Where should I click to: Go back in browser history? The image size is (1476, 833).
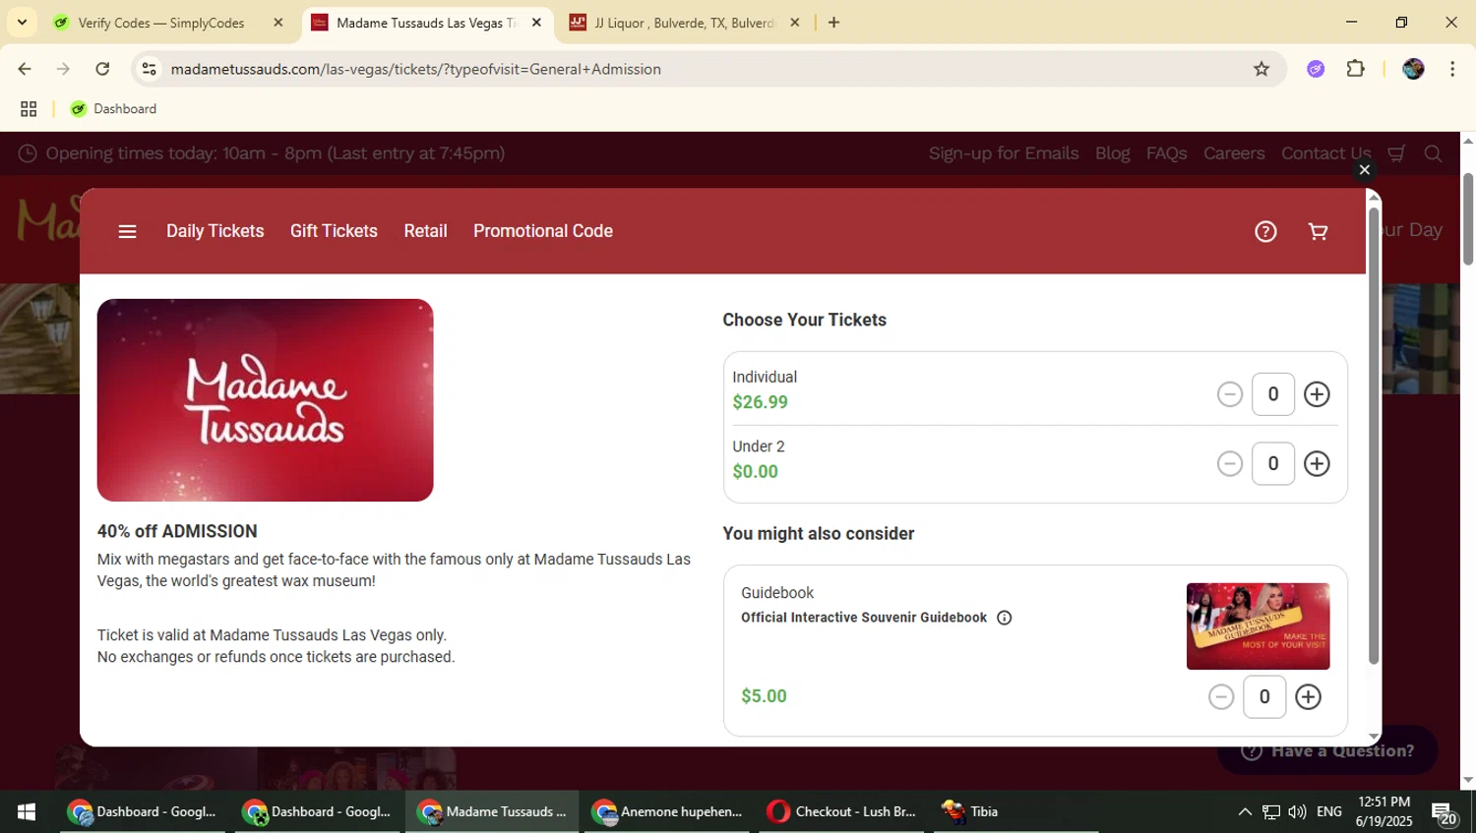(25, 69)
